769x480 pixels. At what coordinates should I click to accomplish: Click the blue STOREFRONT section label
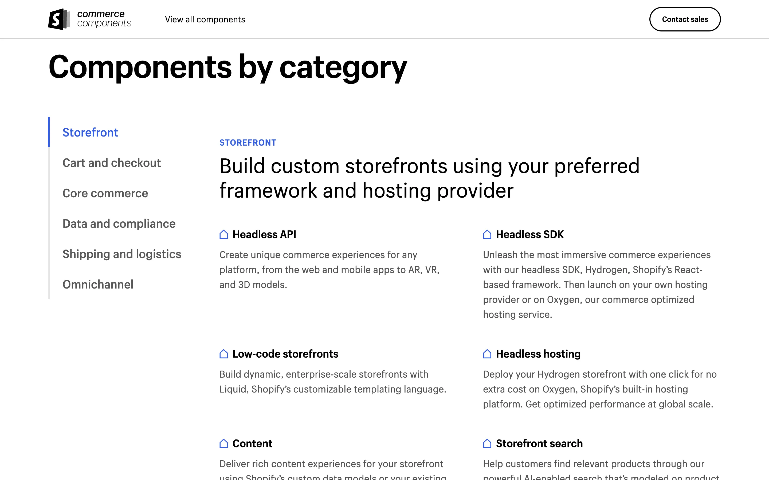[248, 143]
